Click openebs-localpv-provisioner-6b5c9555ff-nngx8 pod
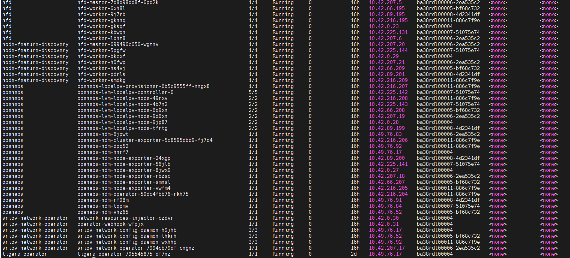 point(144,86)
